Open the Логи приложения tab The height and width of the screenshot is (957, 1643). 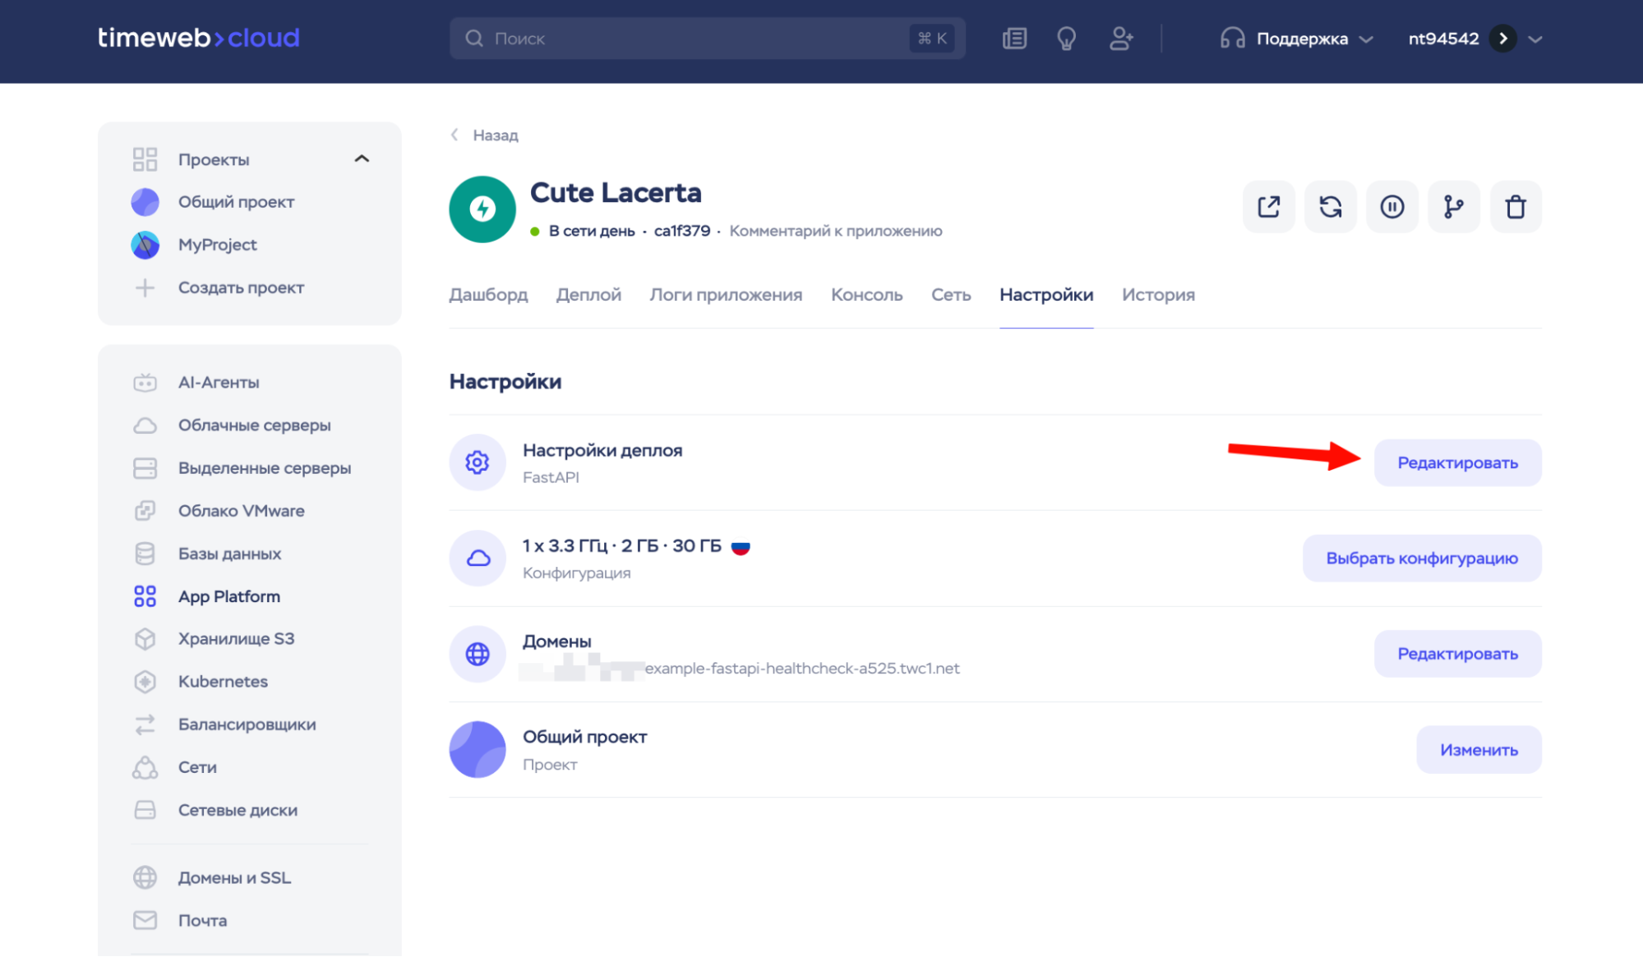click(726, 295)
